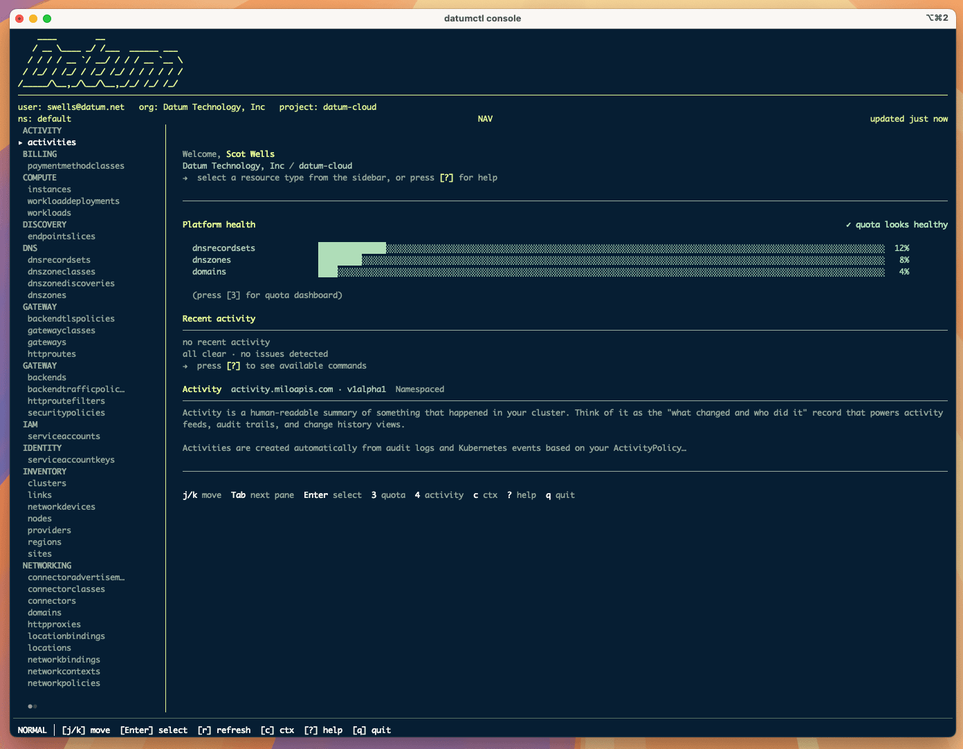Open sites under INVENTORY
963x749 pixels.
[39, 554]
